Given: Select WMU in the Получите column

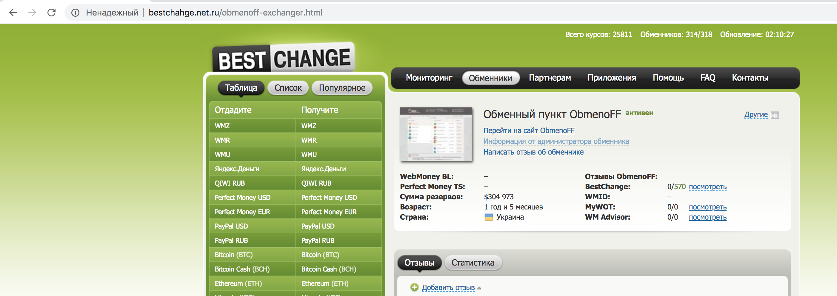Looking at the screenshot, I should (338, 154).
